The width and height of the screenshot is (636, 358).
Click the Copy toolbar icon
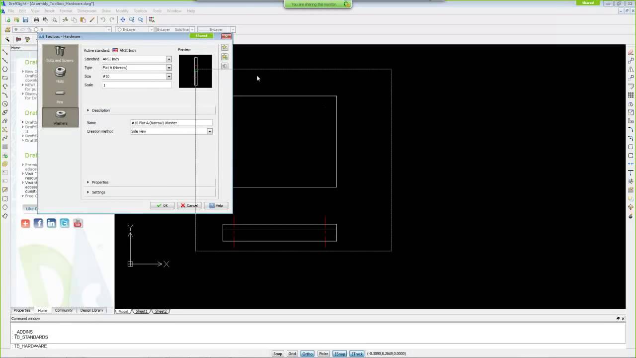[x=74, y=20]
